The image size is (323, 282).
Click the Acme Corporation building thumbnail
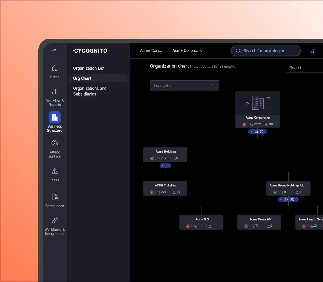pos(257,103)
